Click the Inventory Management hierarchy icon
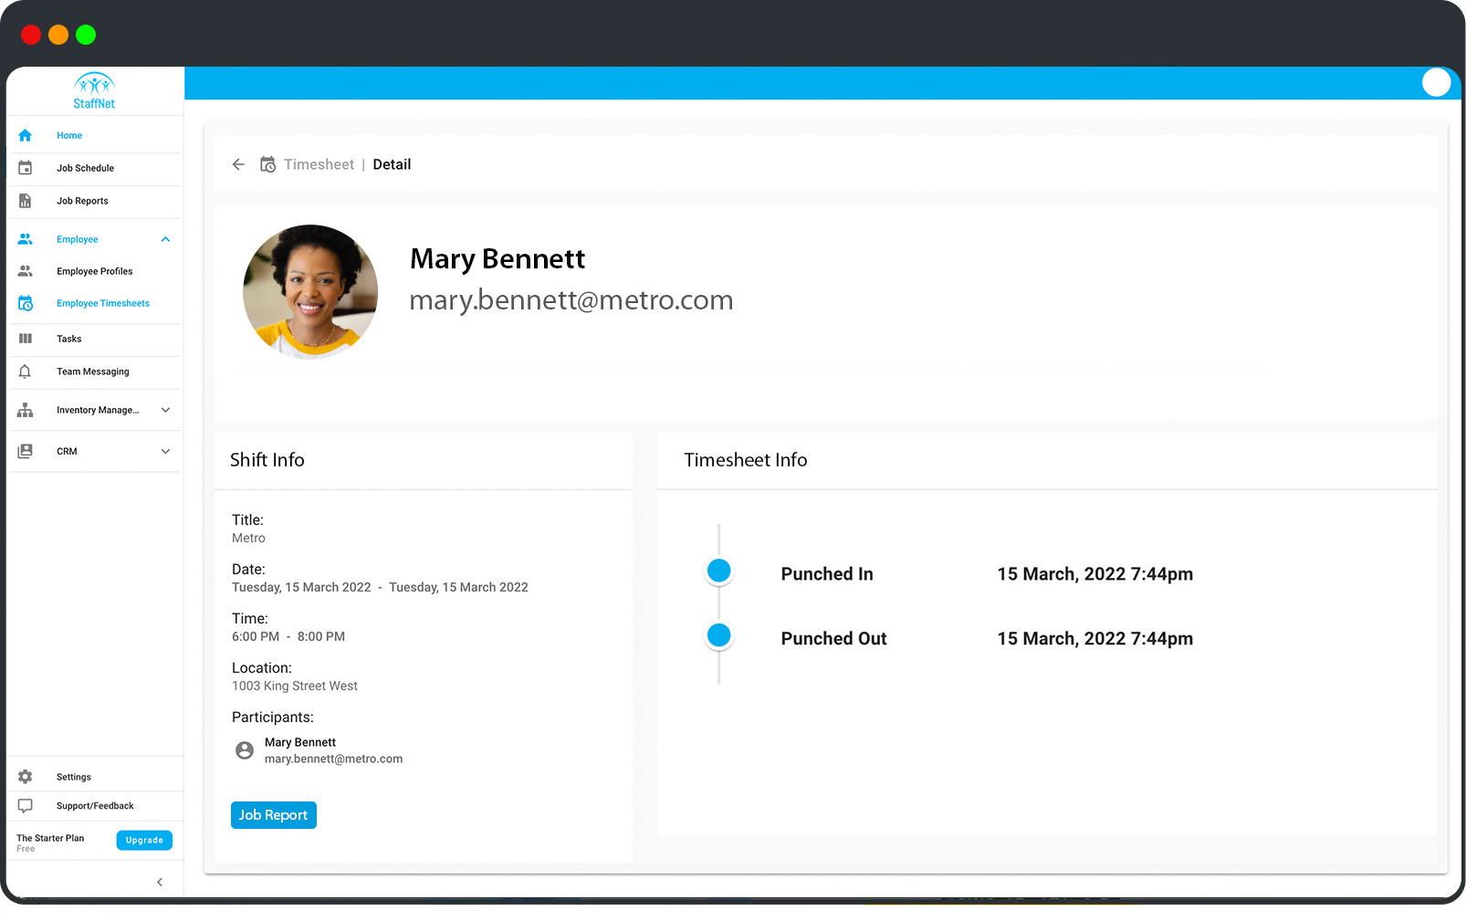1466x922 pixels. (25, 410)
